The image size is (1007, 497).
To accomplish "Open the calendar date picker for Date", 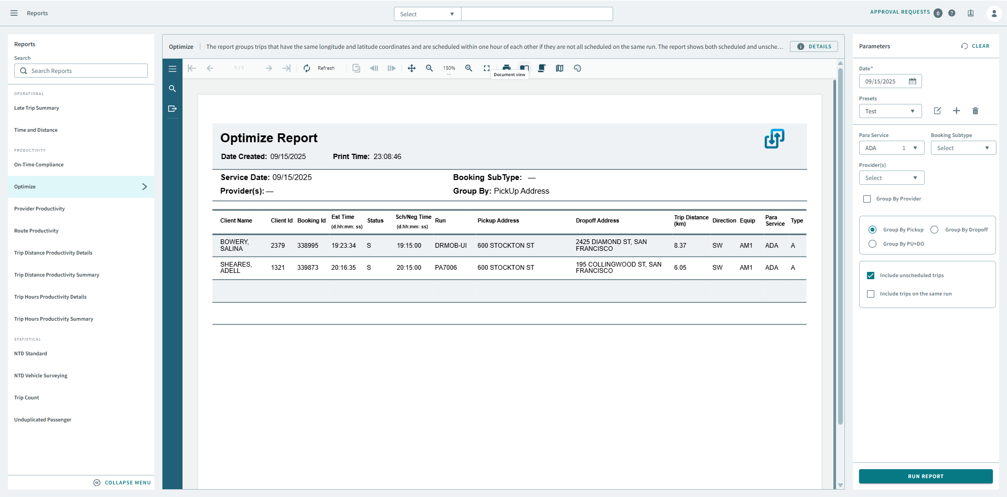I will (x=913, y=81).
